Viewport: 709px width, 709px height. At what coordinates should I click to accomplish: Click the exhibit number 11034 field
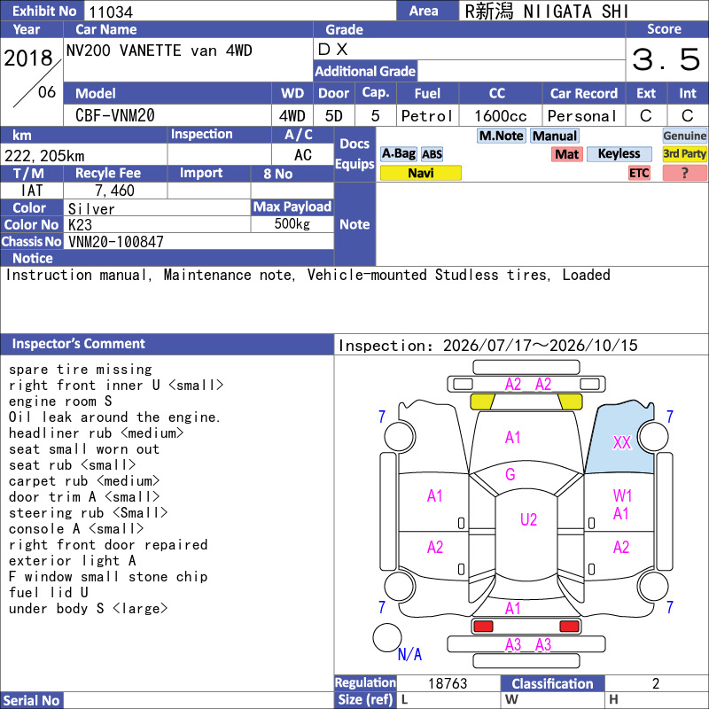click(239, 12)
